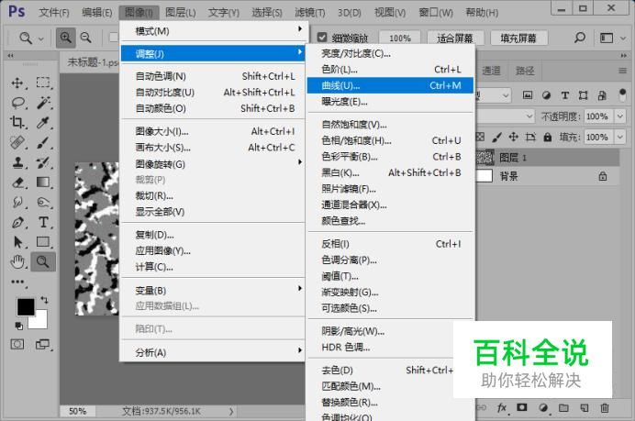
Task: Open the Filter menu in menu bar
Action: 310,12
